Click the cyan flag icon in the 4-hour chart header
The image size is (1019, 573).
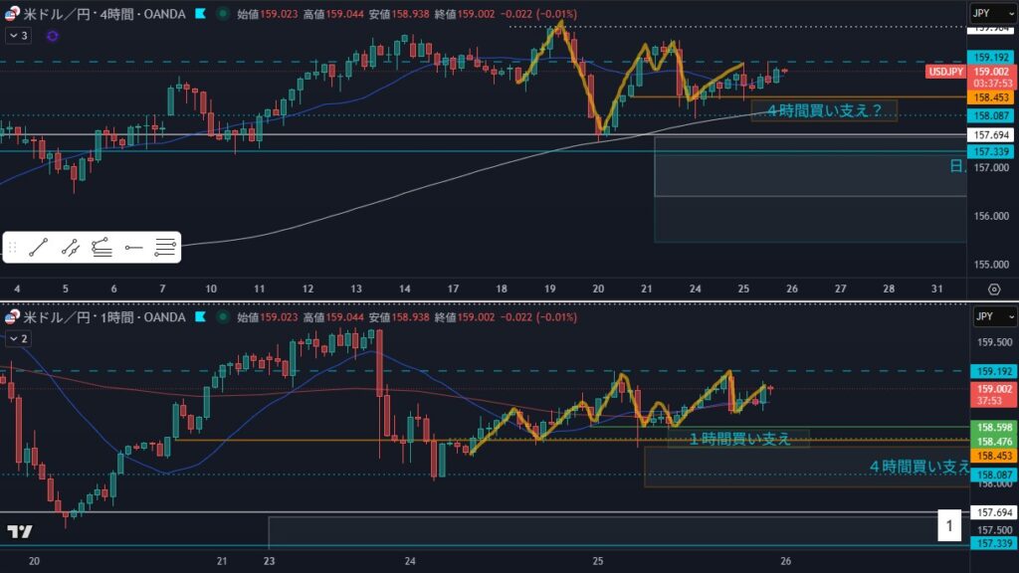point(201,15)
